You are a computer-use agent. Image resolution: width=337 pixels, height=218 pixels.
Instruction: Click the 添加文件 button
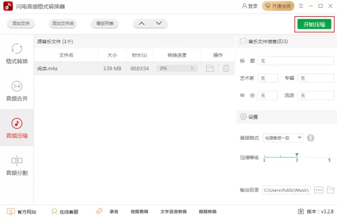[x=21, y=24]
